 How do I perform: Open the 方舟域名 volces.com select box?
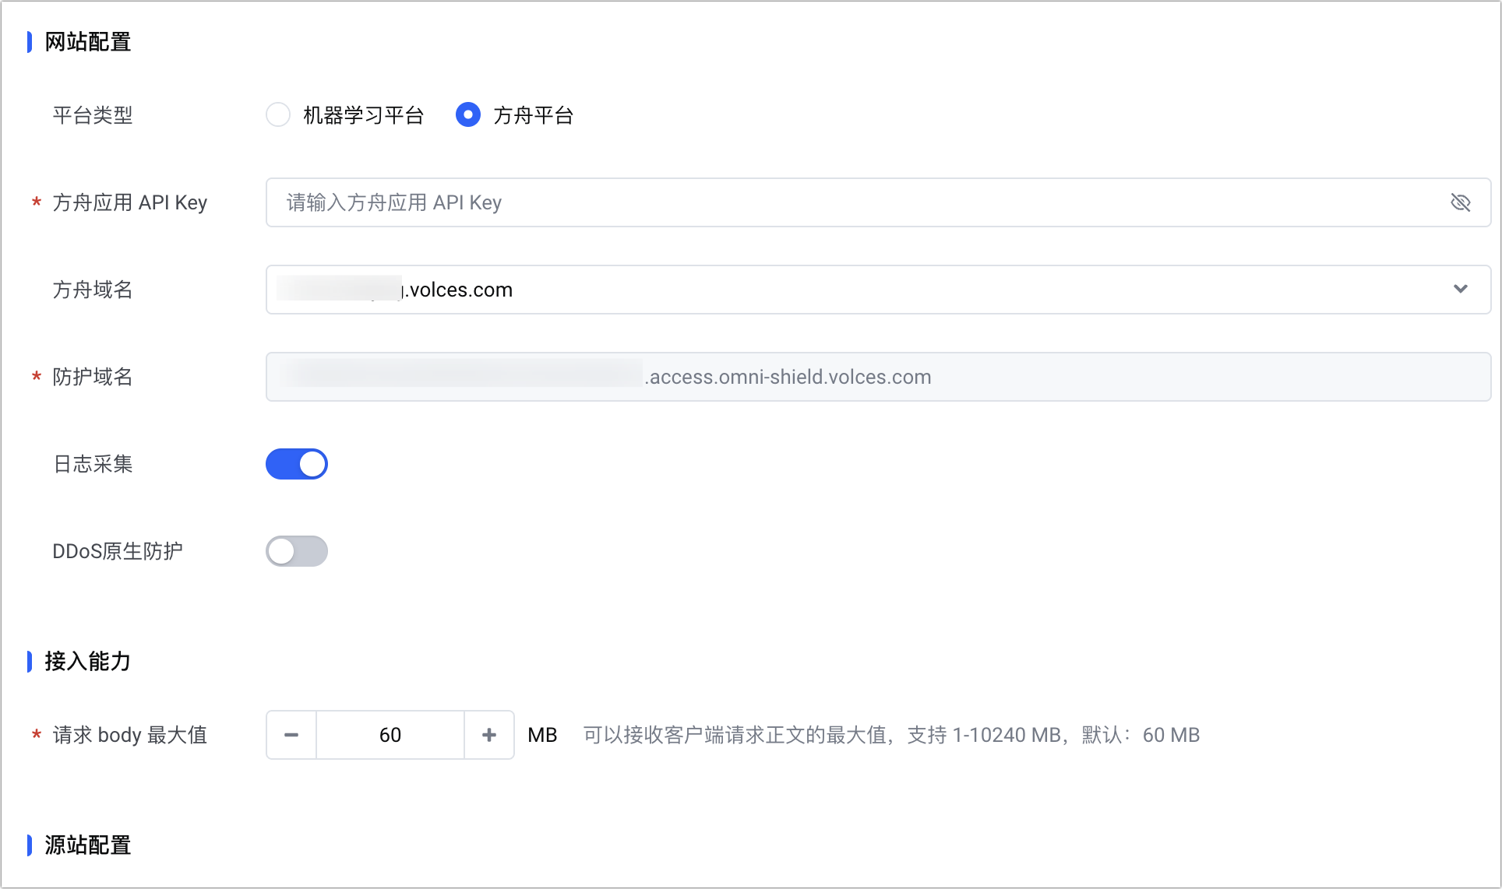[x=779, y=290]
